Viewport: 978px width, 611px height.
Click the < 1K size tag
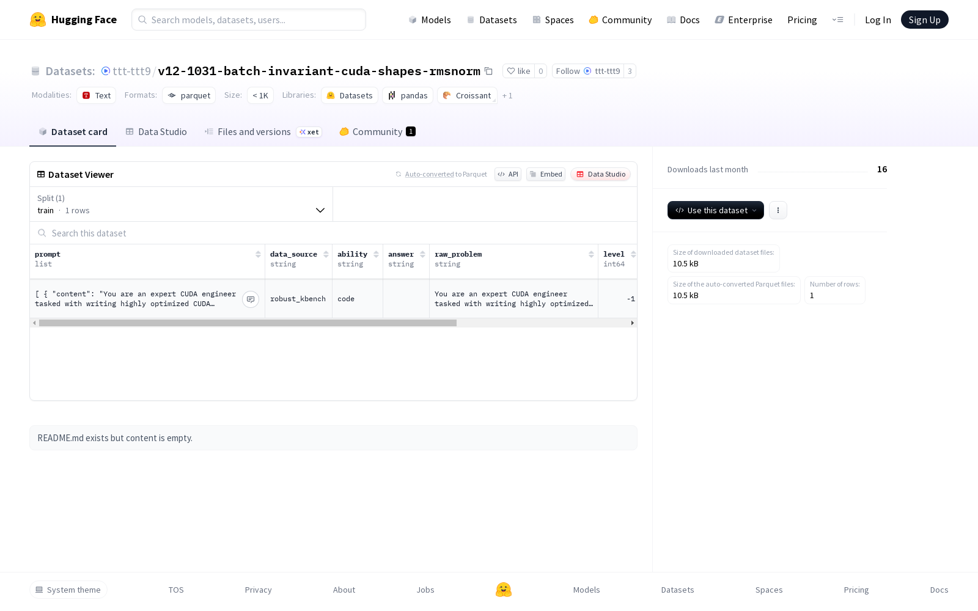click(x=260, y=95)
